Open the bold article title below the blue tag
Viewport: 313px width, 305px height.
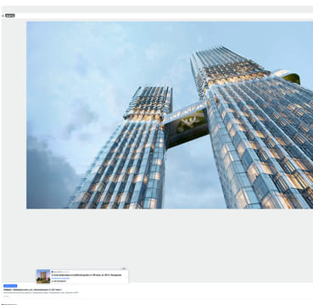pyautogui.click(x=32, y=290)
